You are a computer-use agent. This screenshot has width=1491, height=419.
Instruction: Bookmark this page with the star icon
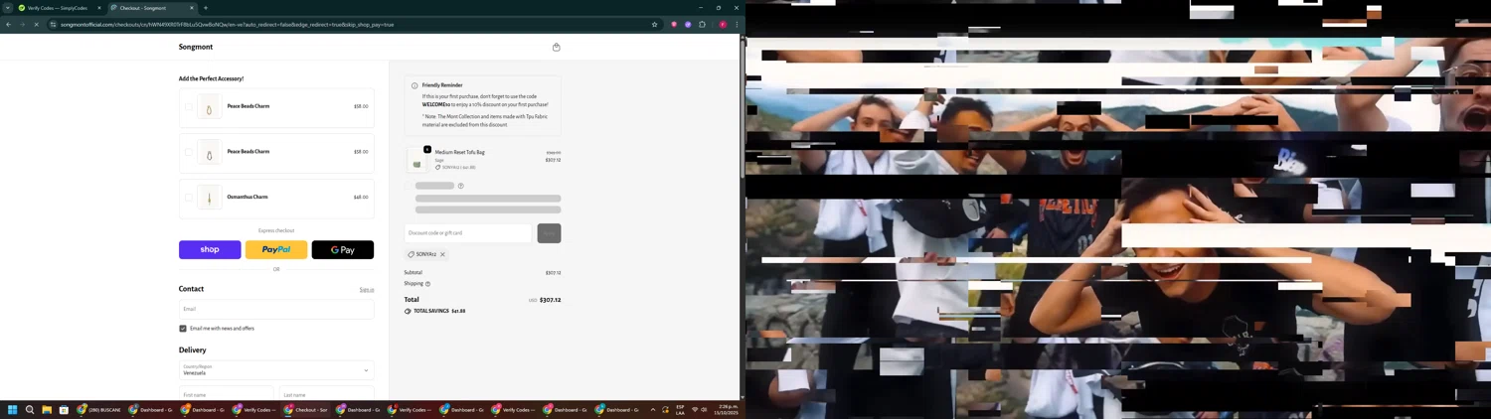tap(654, 25)
